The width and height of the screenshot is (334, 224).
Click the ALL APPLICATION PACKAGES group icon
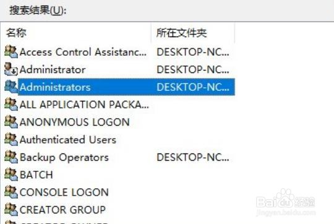[11, 105]
